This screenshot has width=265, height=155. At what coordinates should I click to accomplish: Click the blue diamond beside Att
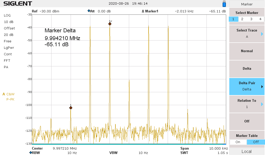pyautogui.click(x=89, y=11)
